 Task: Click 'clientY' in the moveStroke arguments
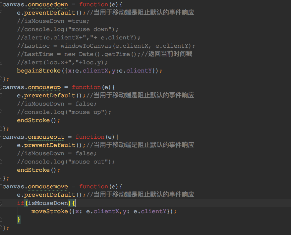click(x=154, y=211)
